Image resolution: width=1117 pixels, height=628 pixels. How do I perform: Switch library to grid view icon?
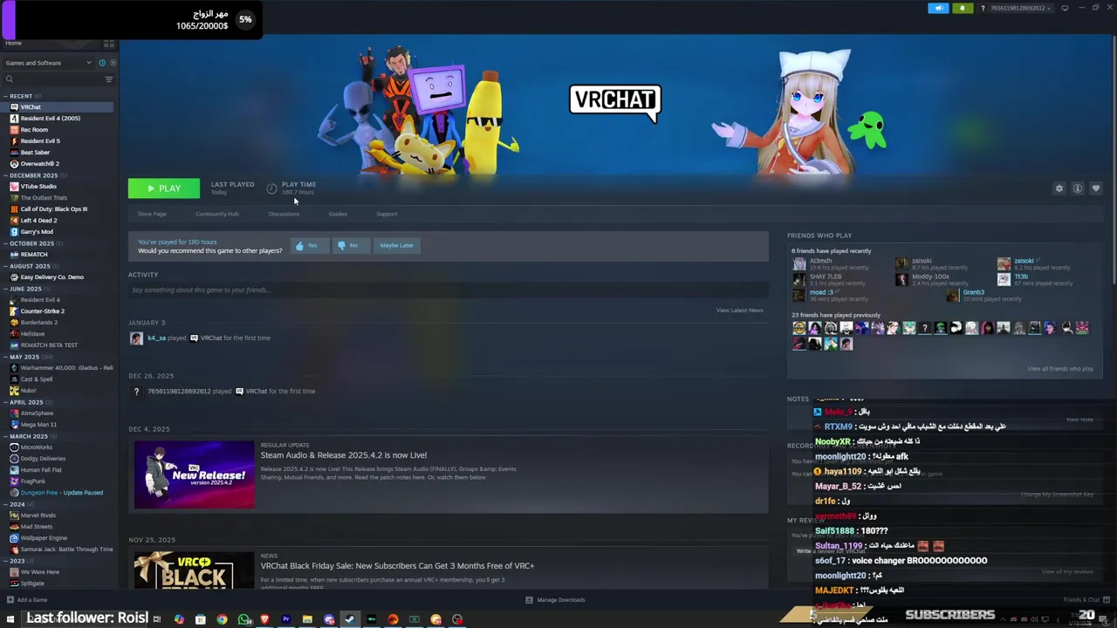coord(109,44)
